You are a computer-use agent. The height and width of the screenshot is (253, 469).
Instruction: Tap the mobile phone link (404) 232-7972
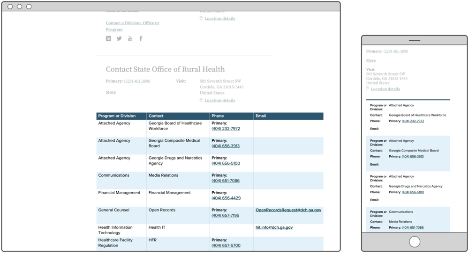point(413,121)
